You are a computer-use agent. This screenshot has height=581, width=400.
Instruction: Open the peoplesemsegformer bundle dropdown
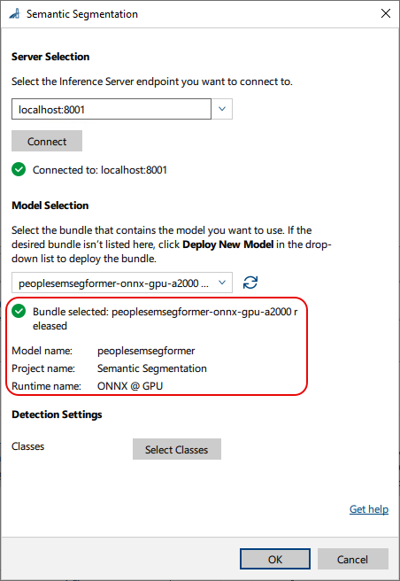pos(122,283)
